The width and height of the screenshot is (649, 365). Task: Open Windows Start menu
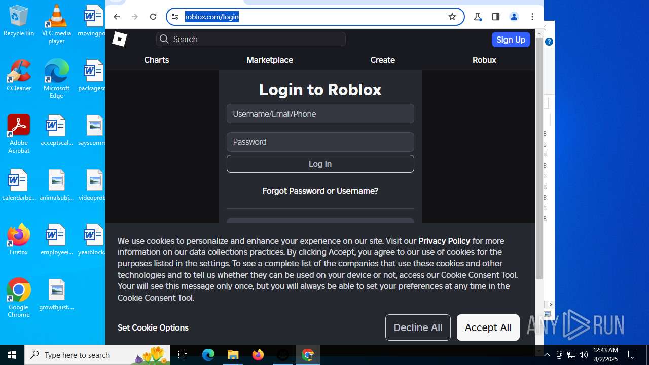(x=12, y=355)
